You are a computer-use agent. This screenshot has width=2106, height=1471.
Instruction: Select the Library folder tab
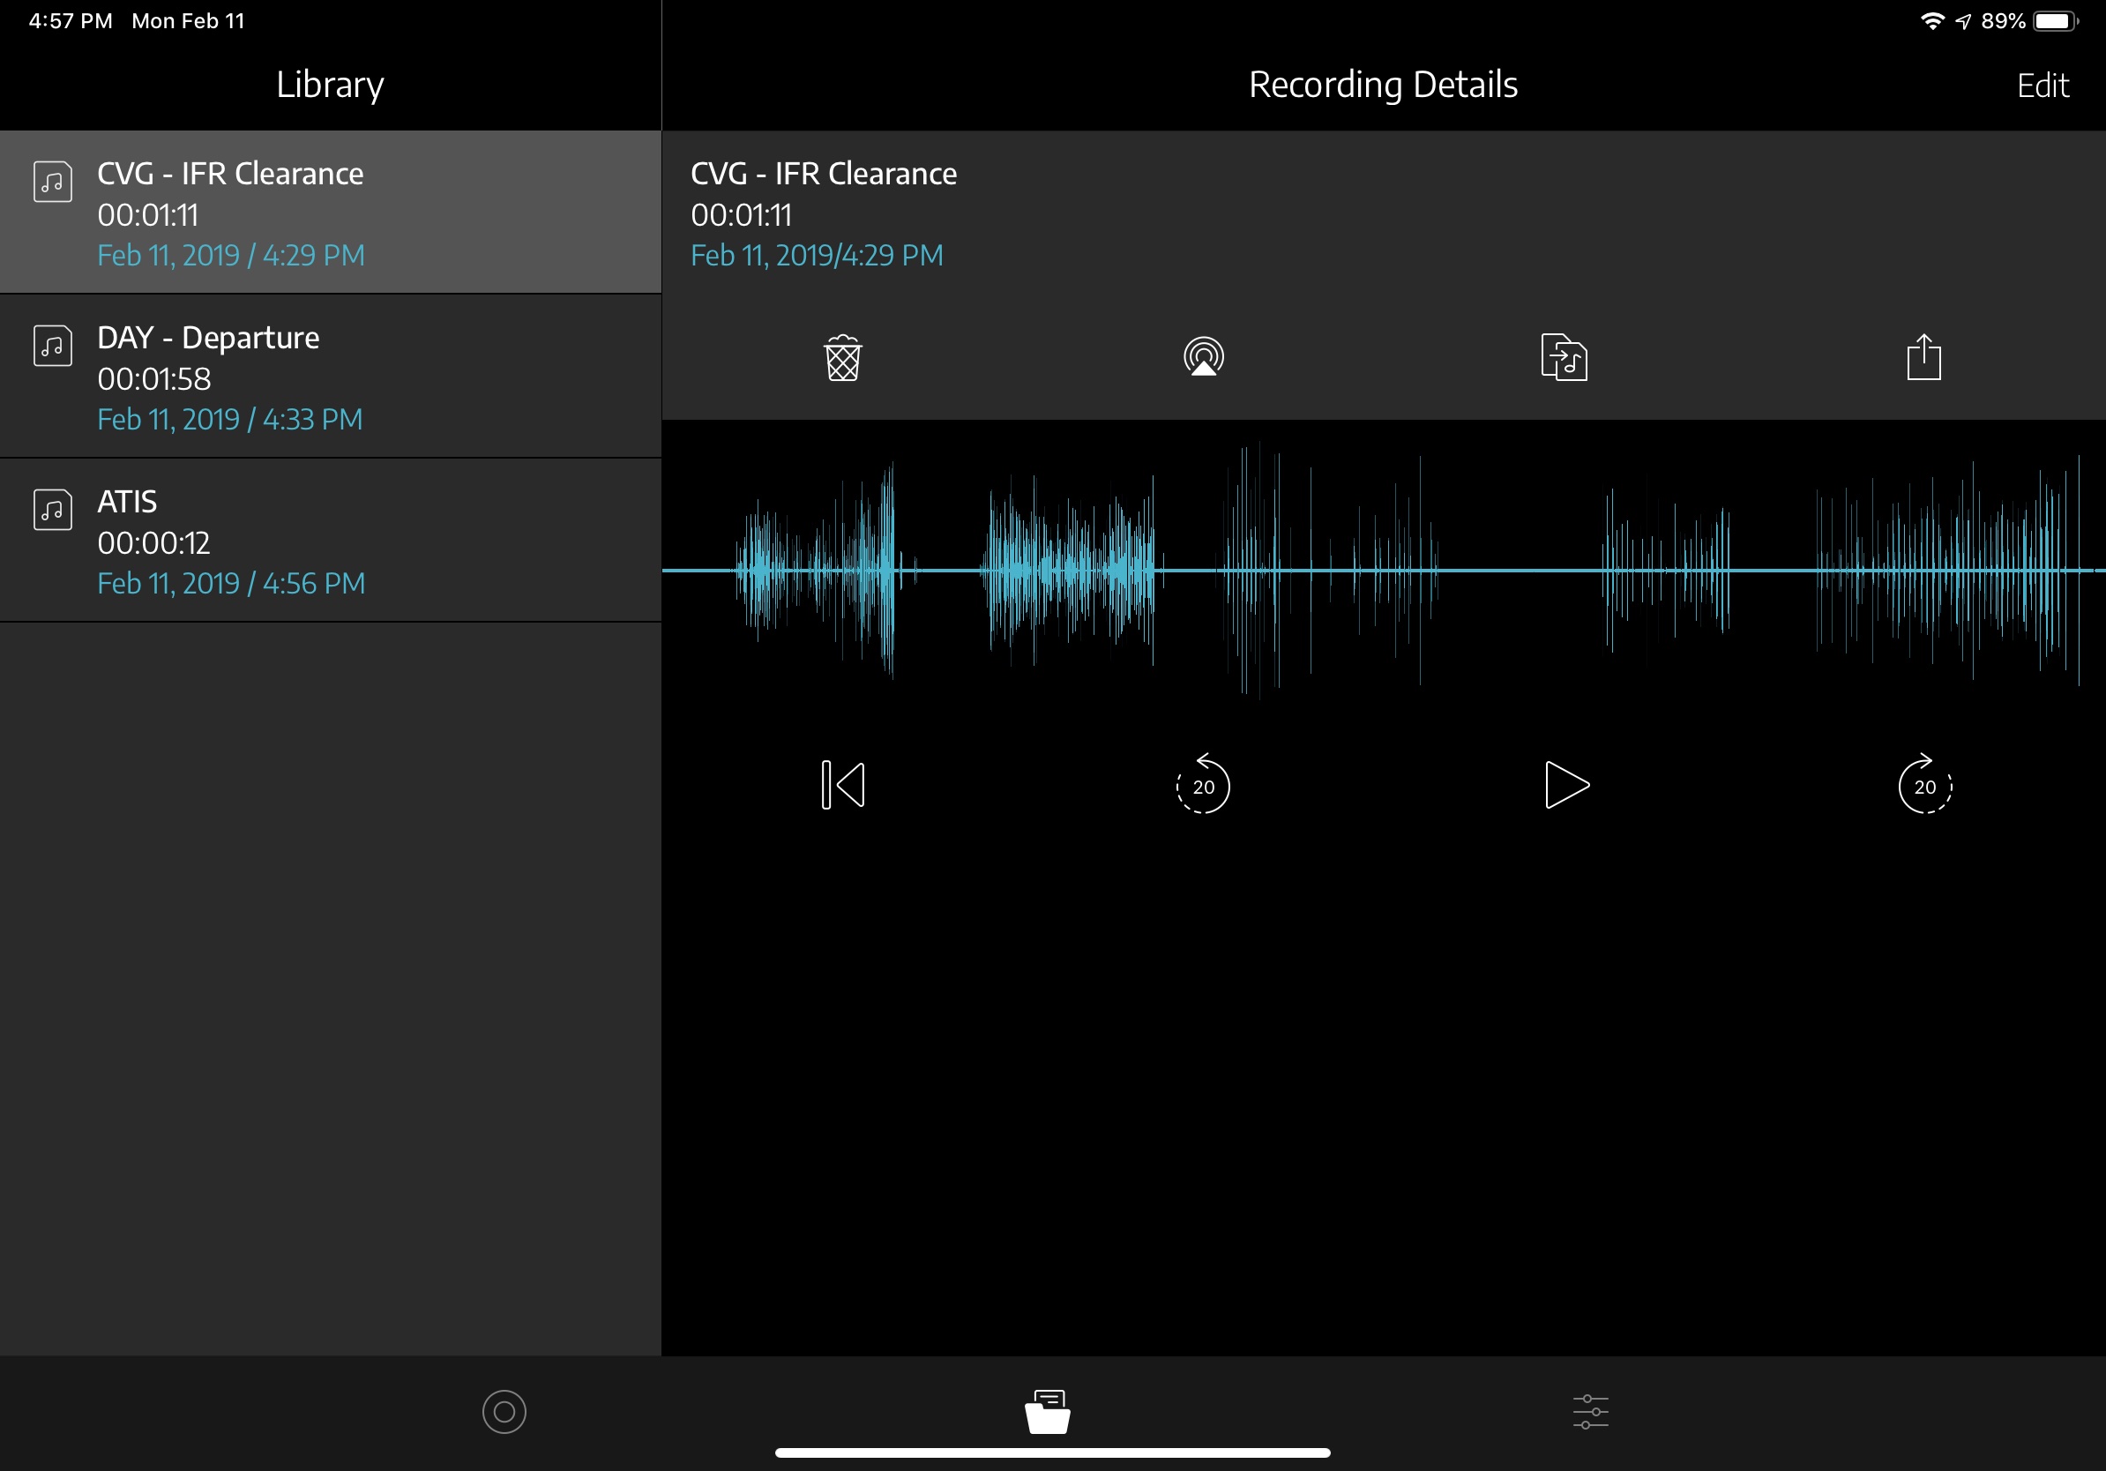coord(1048,1411)
